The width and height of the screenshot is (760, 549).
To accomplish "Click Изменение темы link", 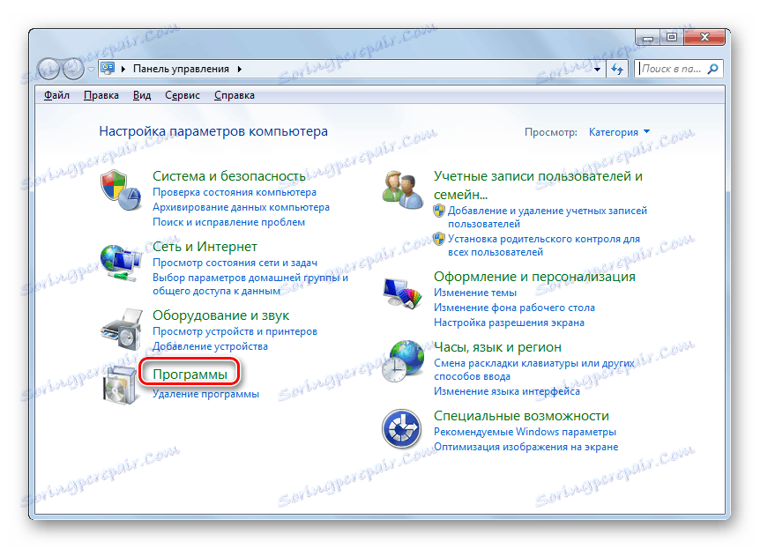I will pyautogui.click(x=475, y=293).
